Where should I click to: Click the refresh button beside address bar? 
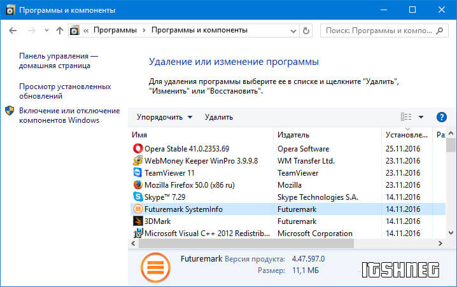point(307,30)
